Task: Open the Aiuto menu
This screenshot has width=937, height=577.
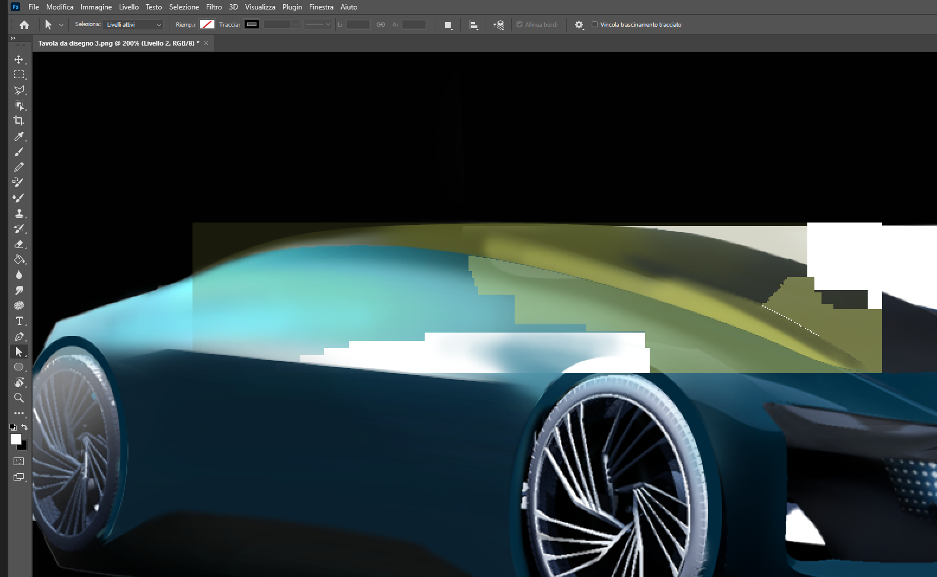Action: [x=349, y=7]
